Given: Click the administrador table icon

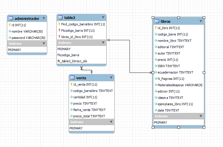Looking at the screenshot, I should coord(11,18).
